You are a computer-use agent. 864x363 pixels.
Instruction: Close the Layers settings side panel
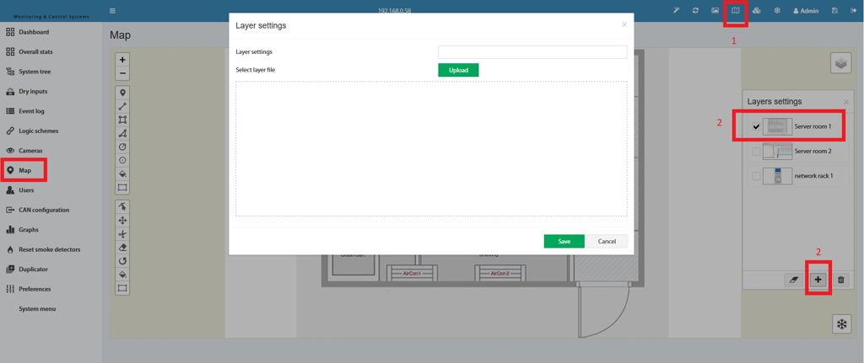pos(846,102)
